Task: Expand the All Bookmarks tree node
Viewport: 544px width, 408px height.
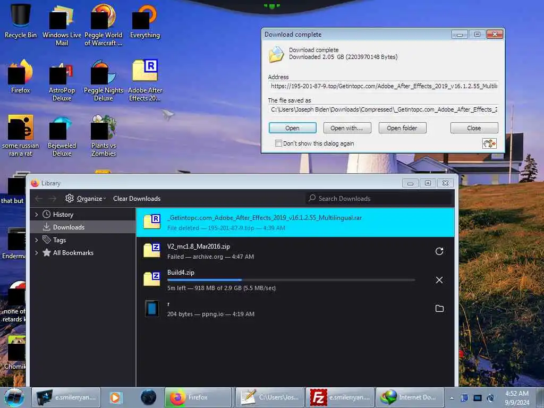Action: click(x=37, y=252)
